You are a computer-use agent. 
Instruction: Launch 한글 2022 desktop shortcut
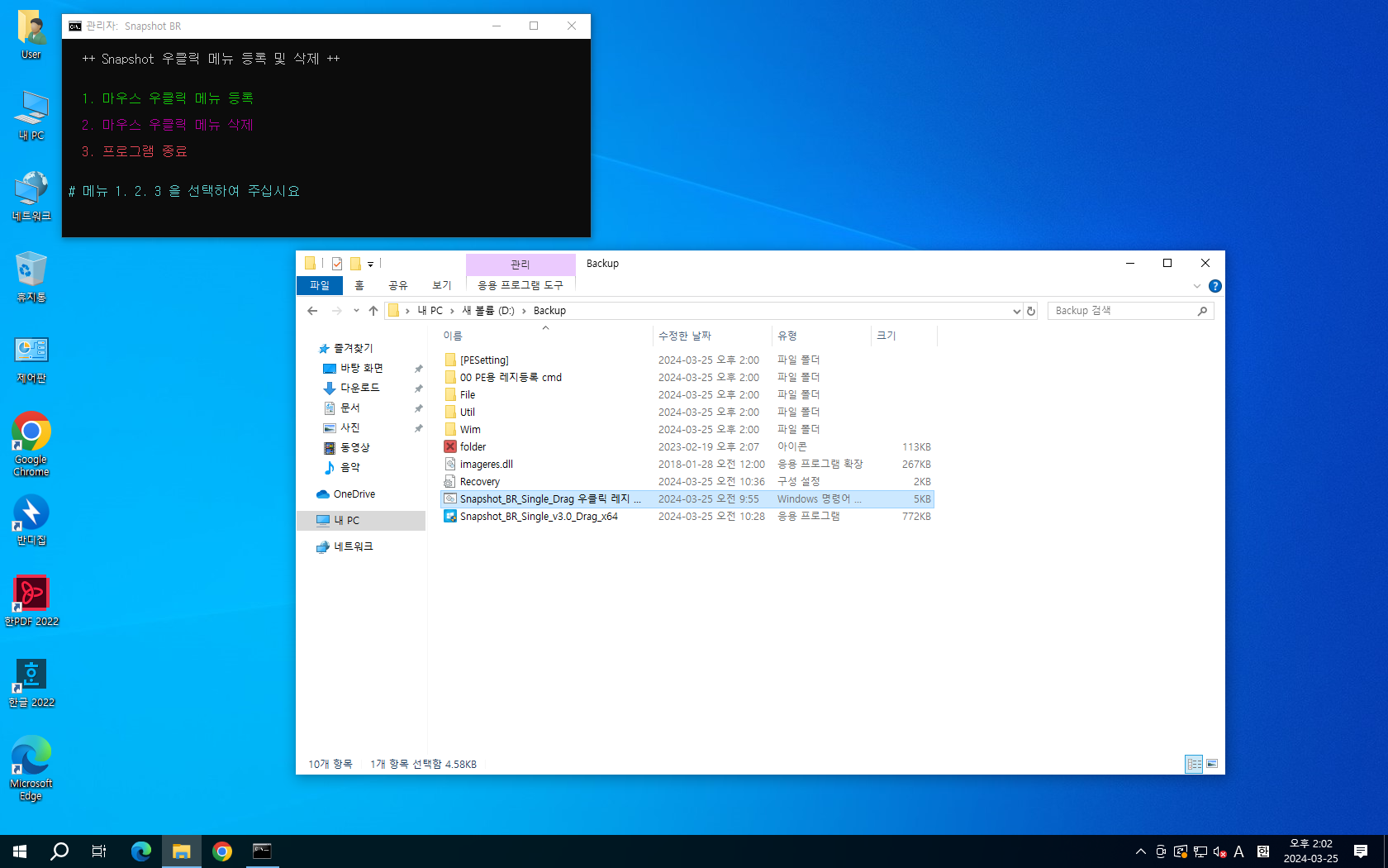click(x=31, y=683)
